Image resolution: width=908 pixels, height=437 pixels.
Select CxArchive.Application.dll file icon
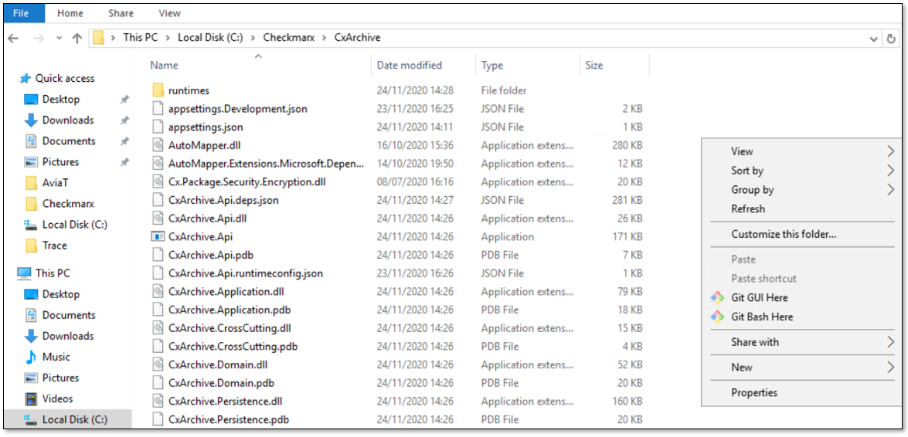[x=158, y=292]
